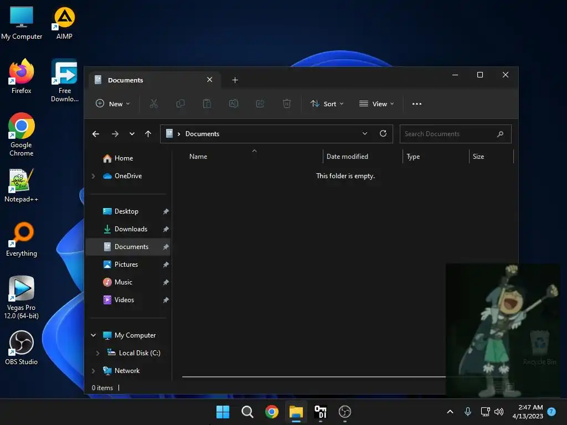Open the AIMP desktop shortcut

coord(64,23)
